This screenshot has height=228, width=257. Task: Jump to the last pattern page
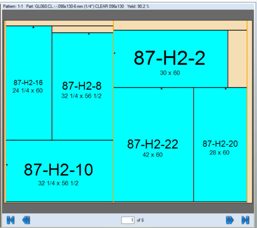point(245,220)
